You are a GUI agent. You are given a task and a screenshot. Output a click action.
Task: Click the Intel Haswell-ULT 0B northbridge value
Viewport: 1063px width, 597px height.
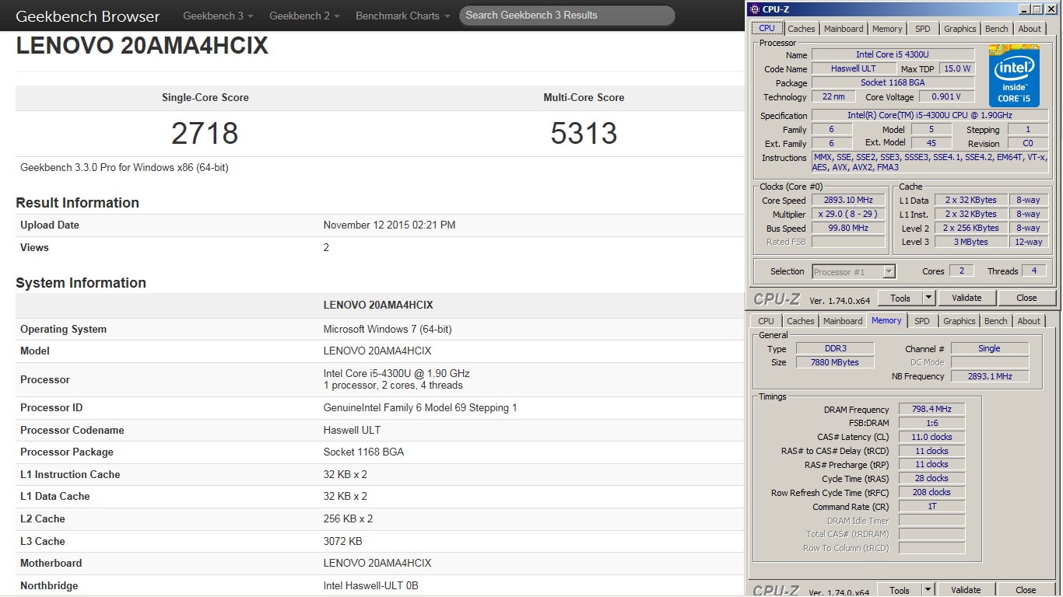tap(370, 586)
